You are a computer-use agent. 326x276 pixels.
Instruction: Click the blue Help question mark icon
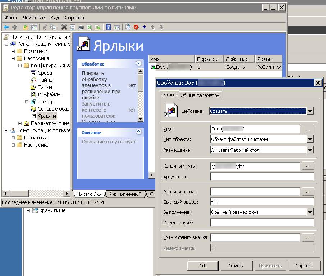click(108, 27)
